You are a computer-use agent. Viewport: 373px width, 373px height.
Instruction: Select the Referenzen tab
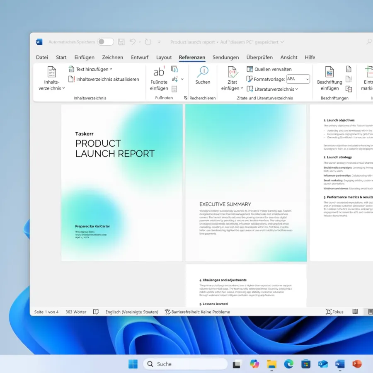coord(192,57)
